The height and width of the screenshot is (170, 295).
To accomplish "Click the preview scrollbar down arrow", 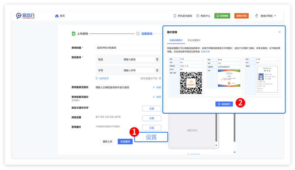I will pos(216,146).
